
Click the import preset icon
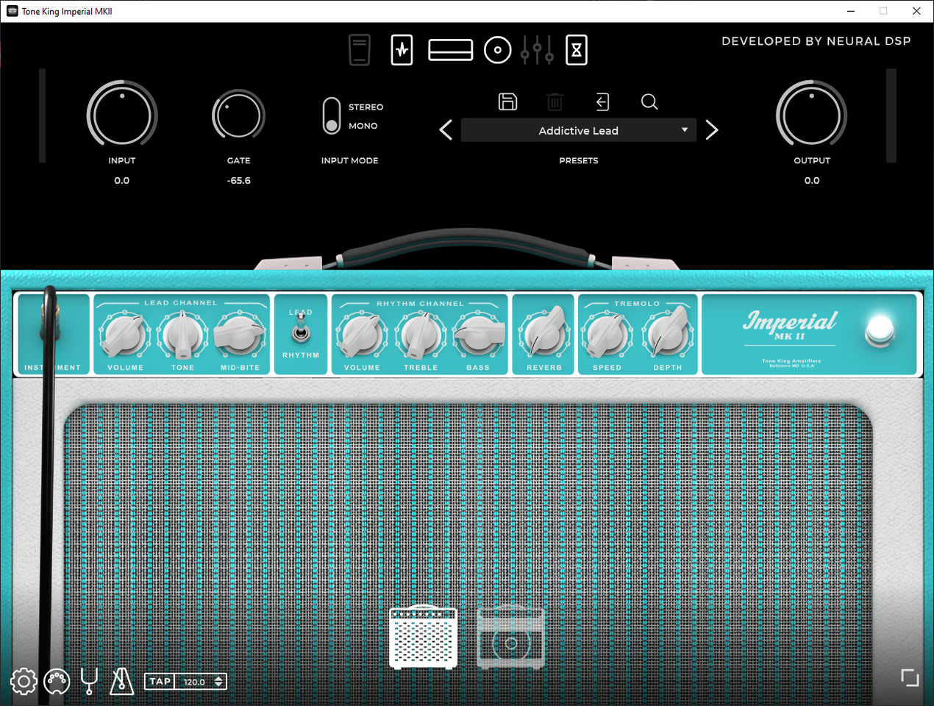click(602, 101)
